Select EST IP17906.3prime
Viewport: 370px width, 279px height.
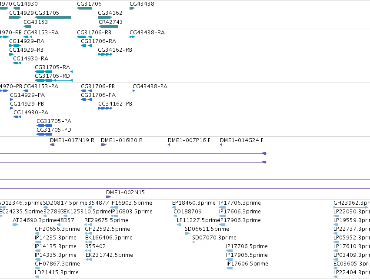[x=240, y=220]
